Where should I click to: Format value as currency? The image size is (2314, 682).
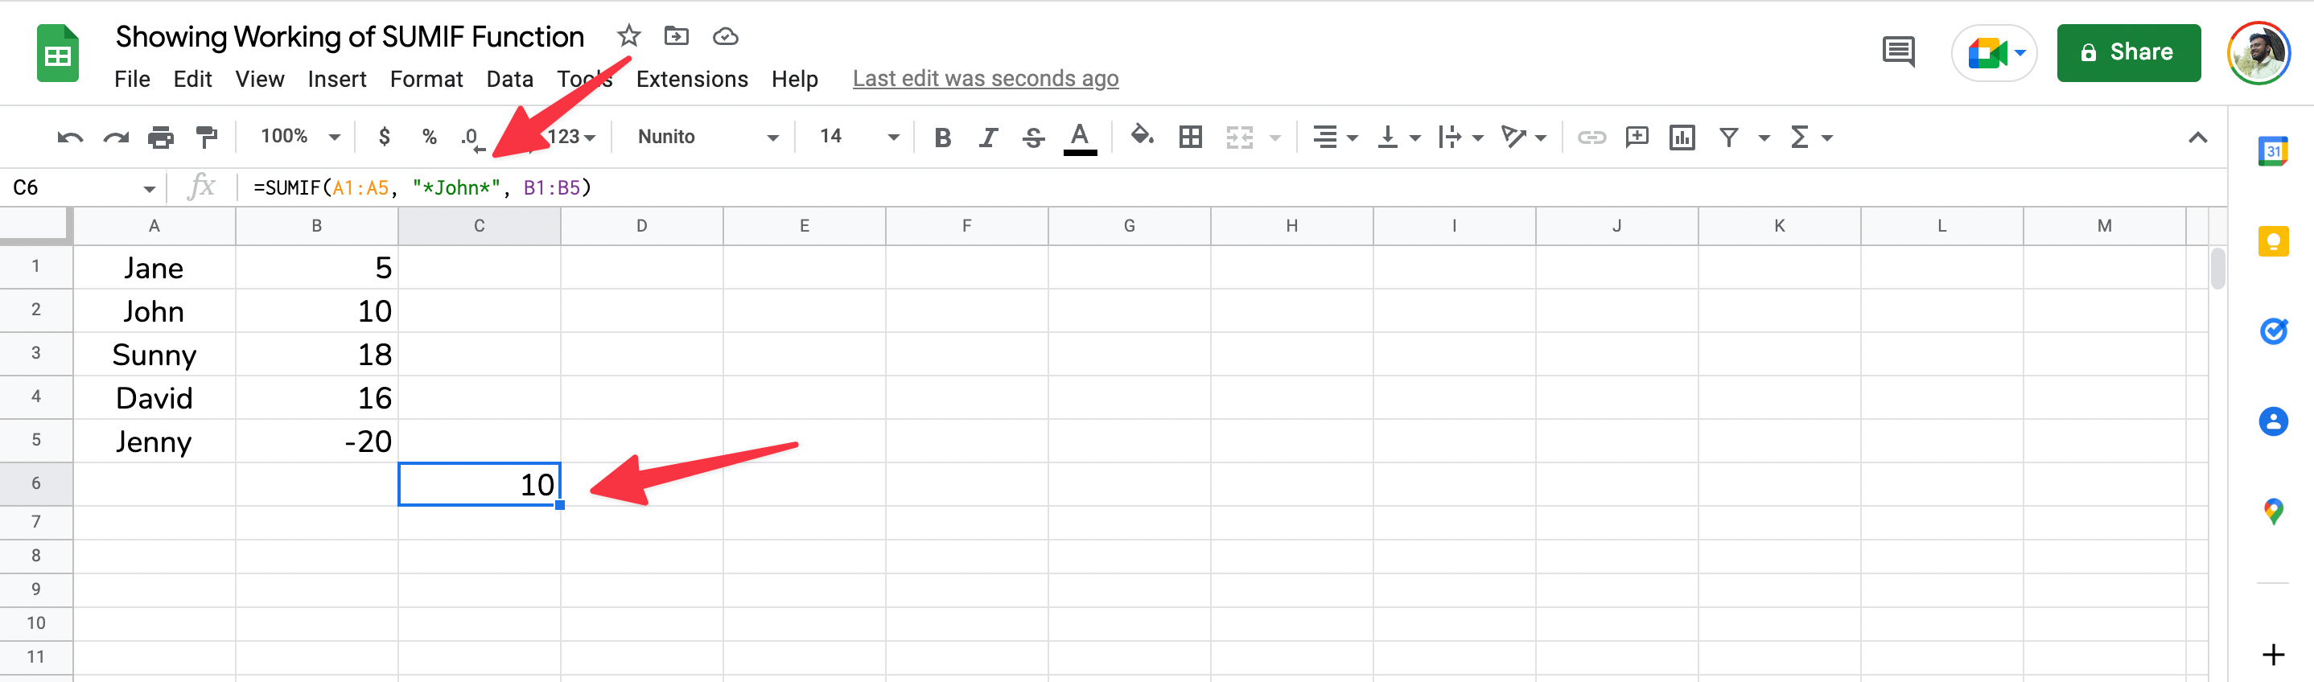tap(385, 137)
